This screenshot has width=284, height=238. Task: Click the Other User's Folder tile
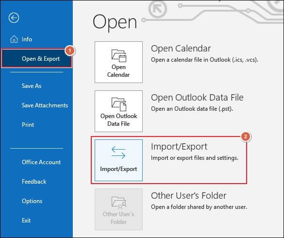[x=118, y=209]
